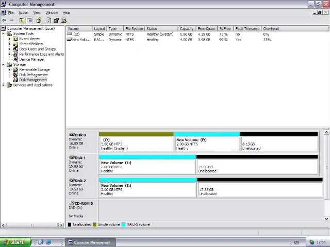Click the black Unallocated legend swatch
This screenshot has height=247, width=330.
point(70,224)
